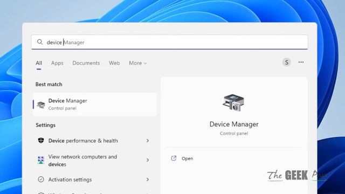Viewport: 345px width, 194px height.
Task: Expand Activation settings chevron
Action: [148, 179]
